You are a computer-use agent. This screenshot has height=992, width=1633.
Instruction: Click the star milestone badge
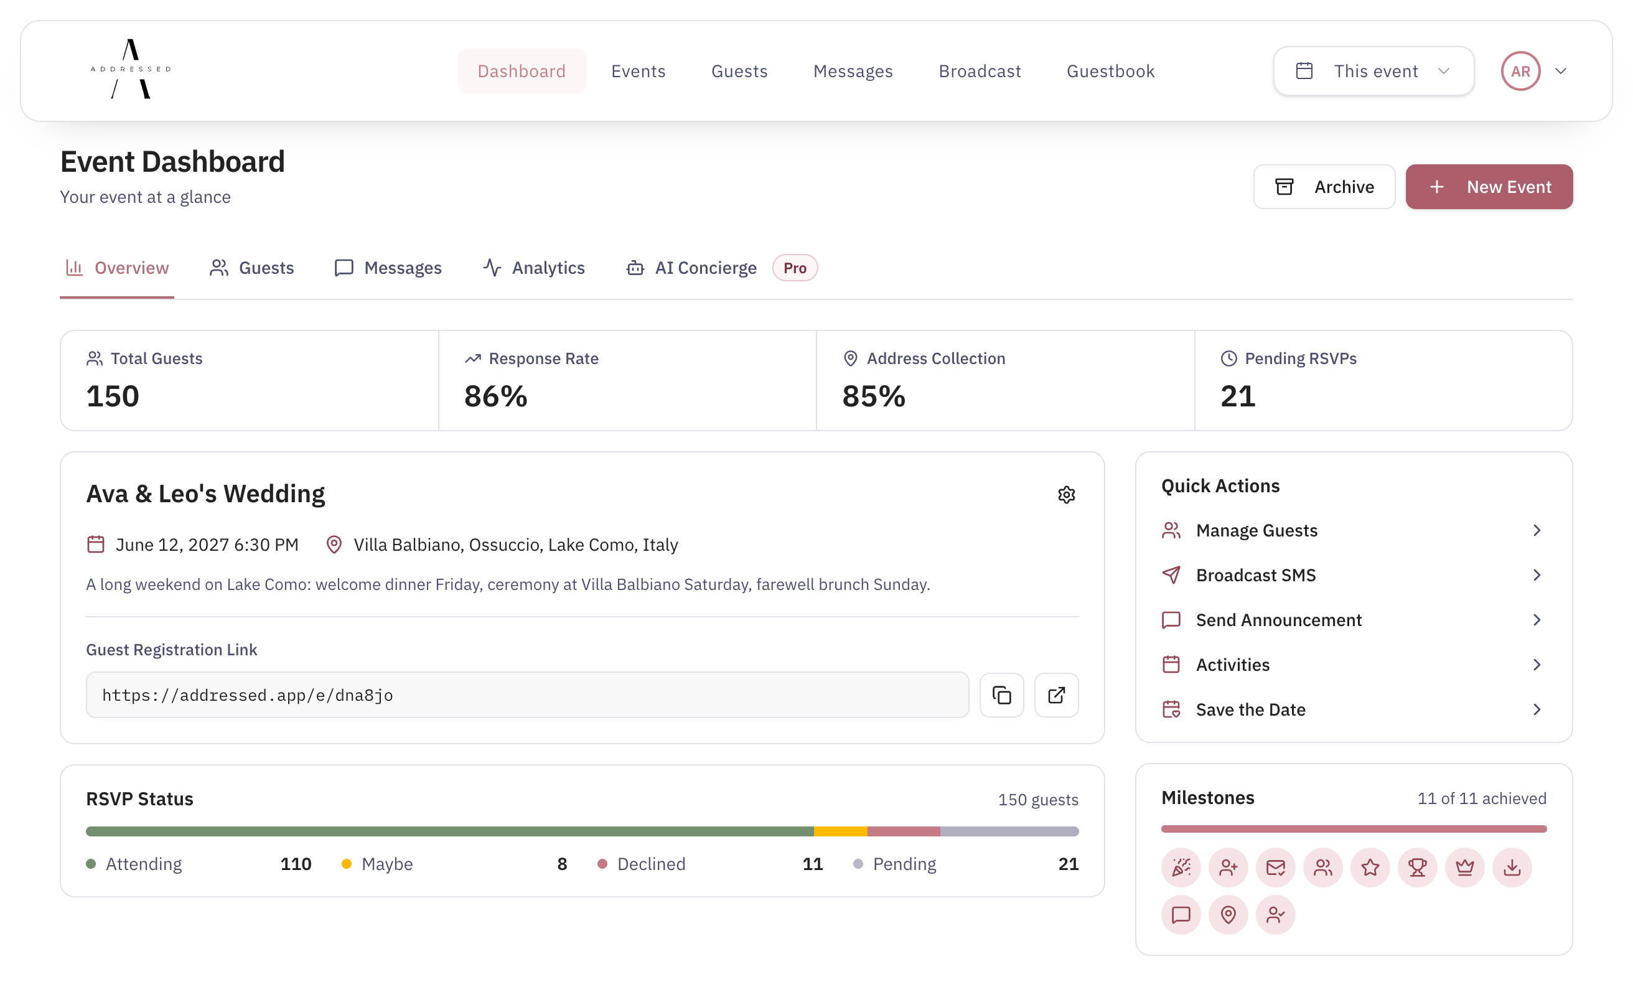pos(1370,867)
